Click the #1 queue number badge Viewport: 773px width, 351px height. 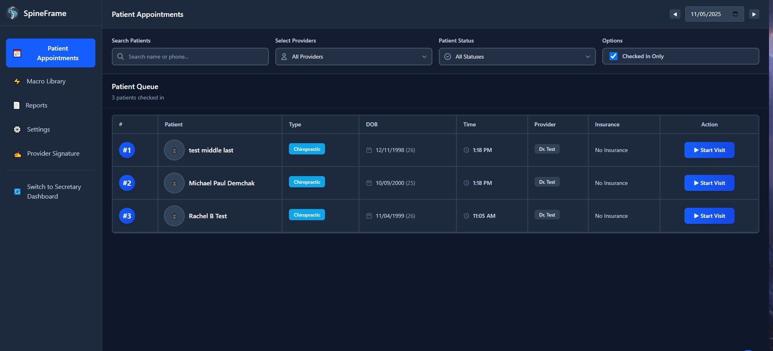(127, 150)
